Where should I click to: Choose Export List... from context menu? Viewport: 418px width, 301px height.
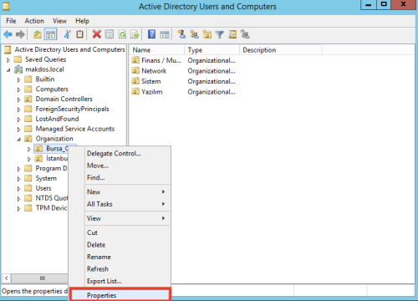tap(120, 281)
